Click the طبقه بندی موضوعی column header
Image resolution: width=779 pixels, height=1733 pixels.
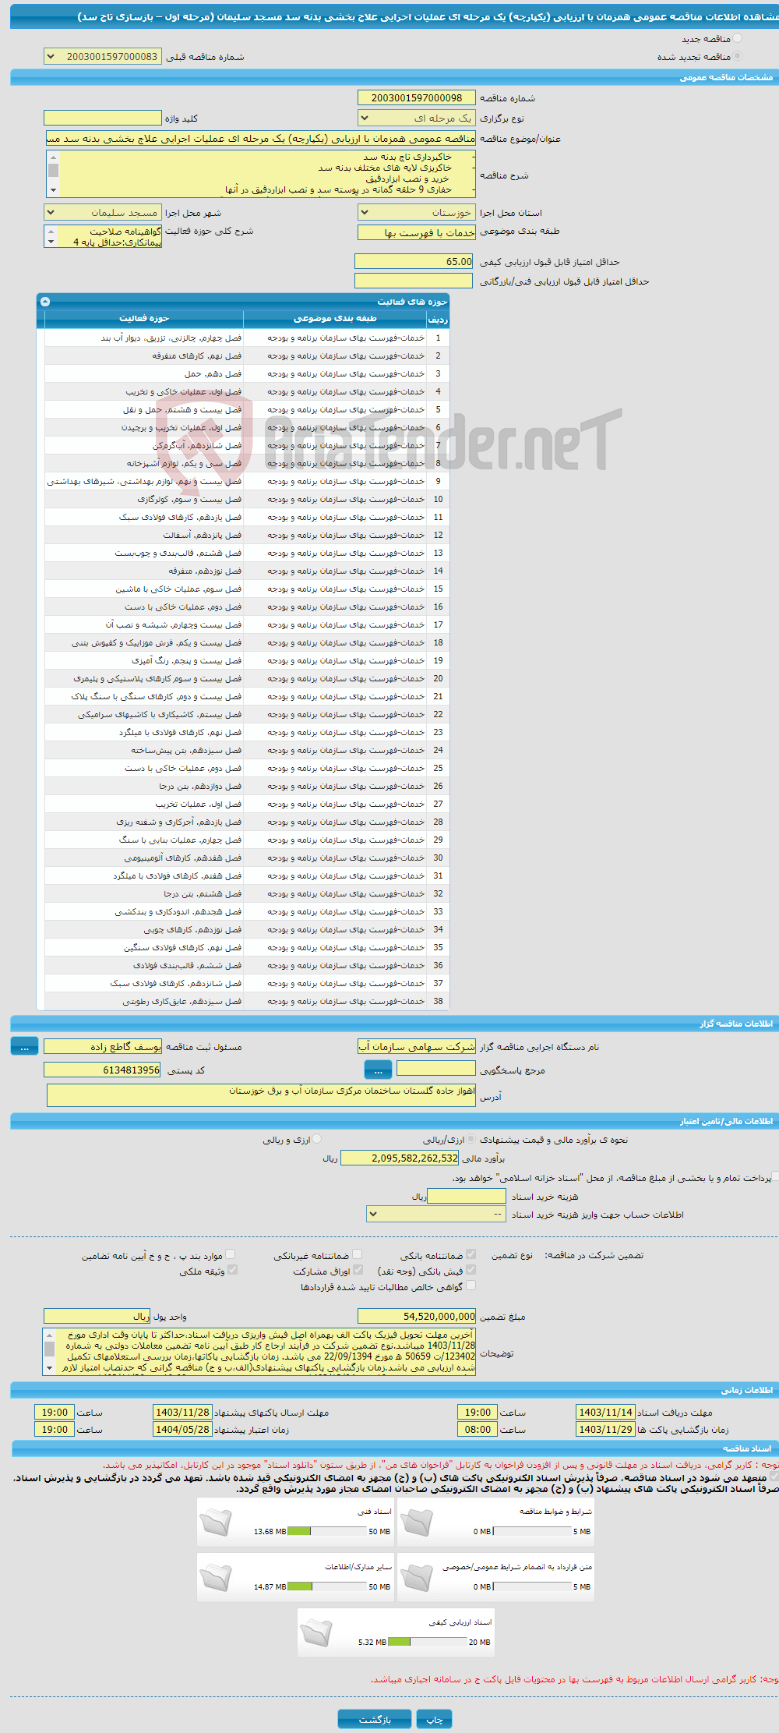335,318
